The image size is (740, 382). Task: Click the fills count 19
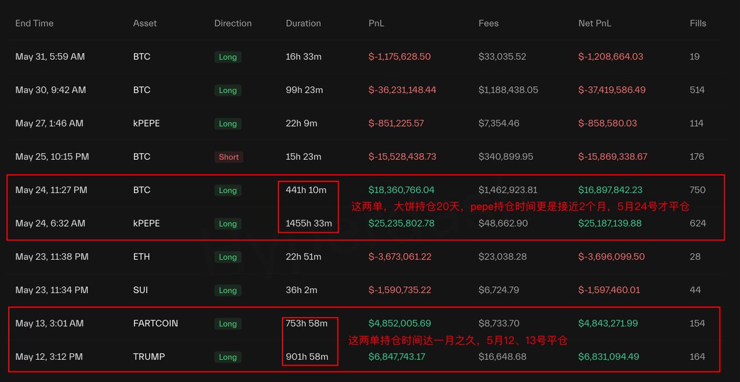[694, 57]
